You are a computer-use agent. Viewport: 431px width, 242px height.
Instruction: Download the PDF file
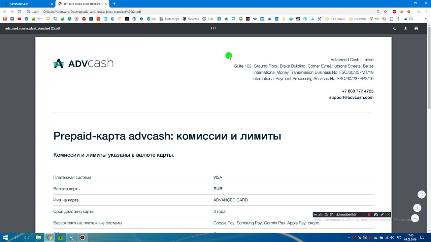tap(405, 29)
